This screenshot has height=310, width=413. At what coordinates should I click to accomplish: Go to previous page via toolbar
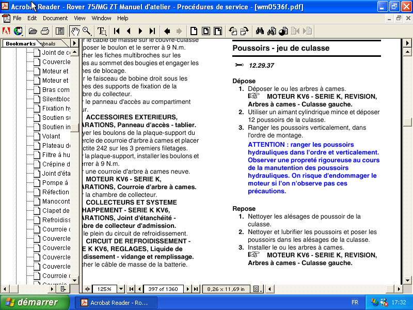[x=129, y=31]
